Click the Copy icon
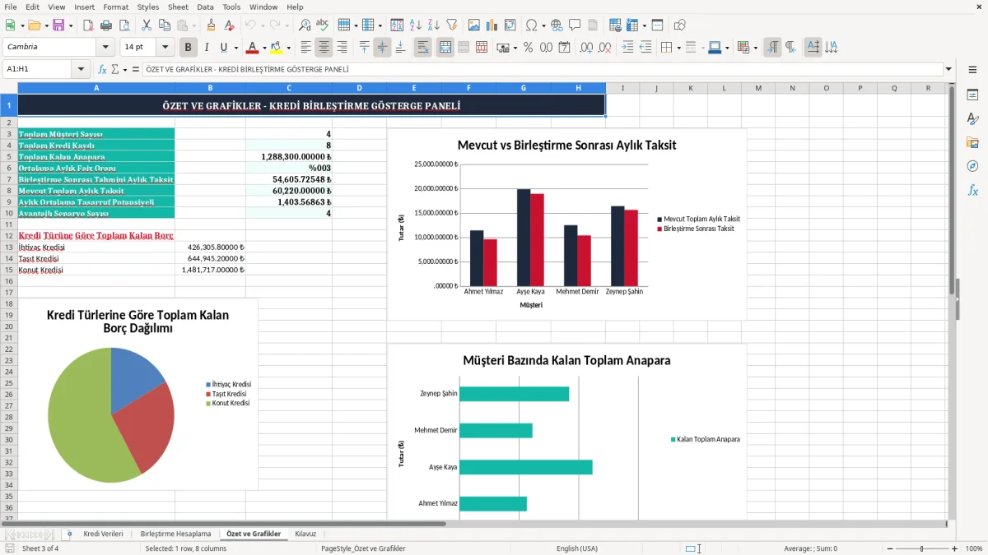 164,25
